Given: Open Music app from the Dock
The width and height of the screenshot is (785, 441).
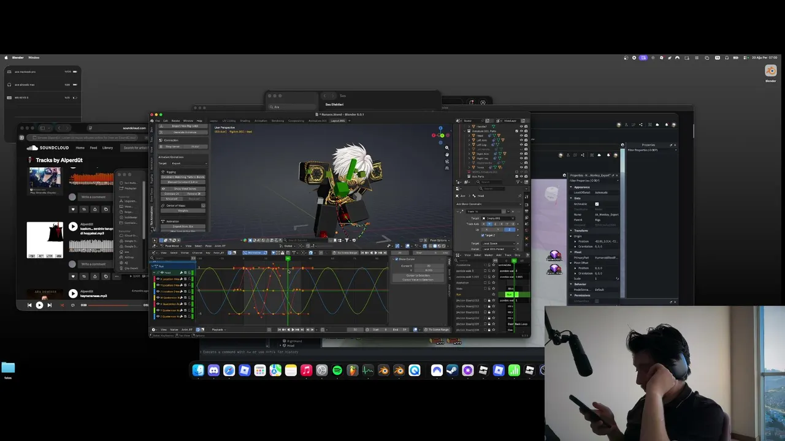Looking at the screenshot, I should tap(306, 370).
